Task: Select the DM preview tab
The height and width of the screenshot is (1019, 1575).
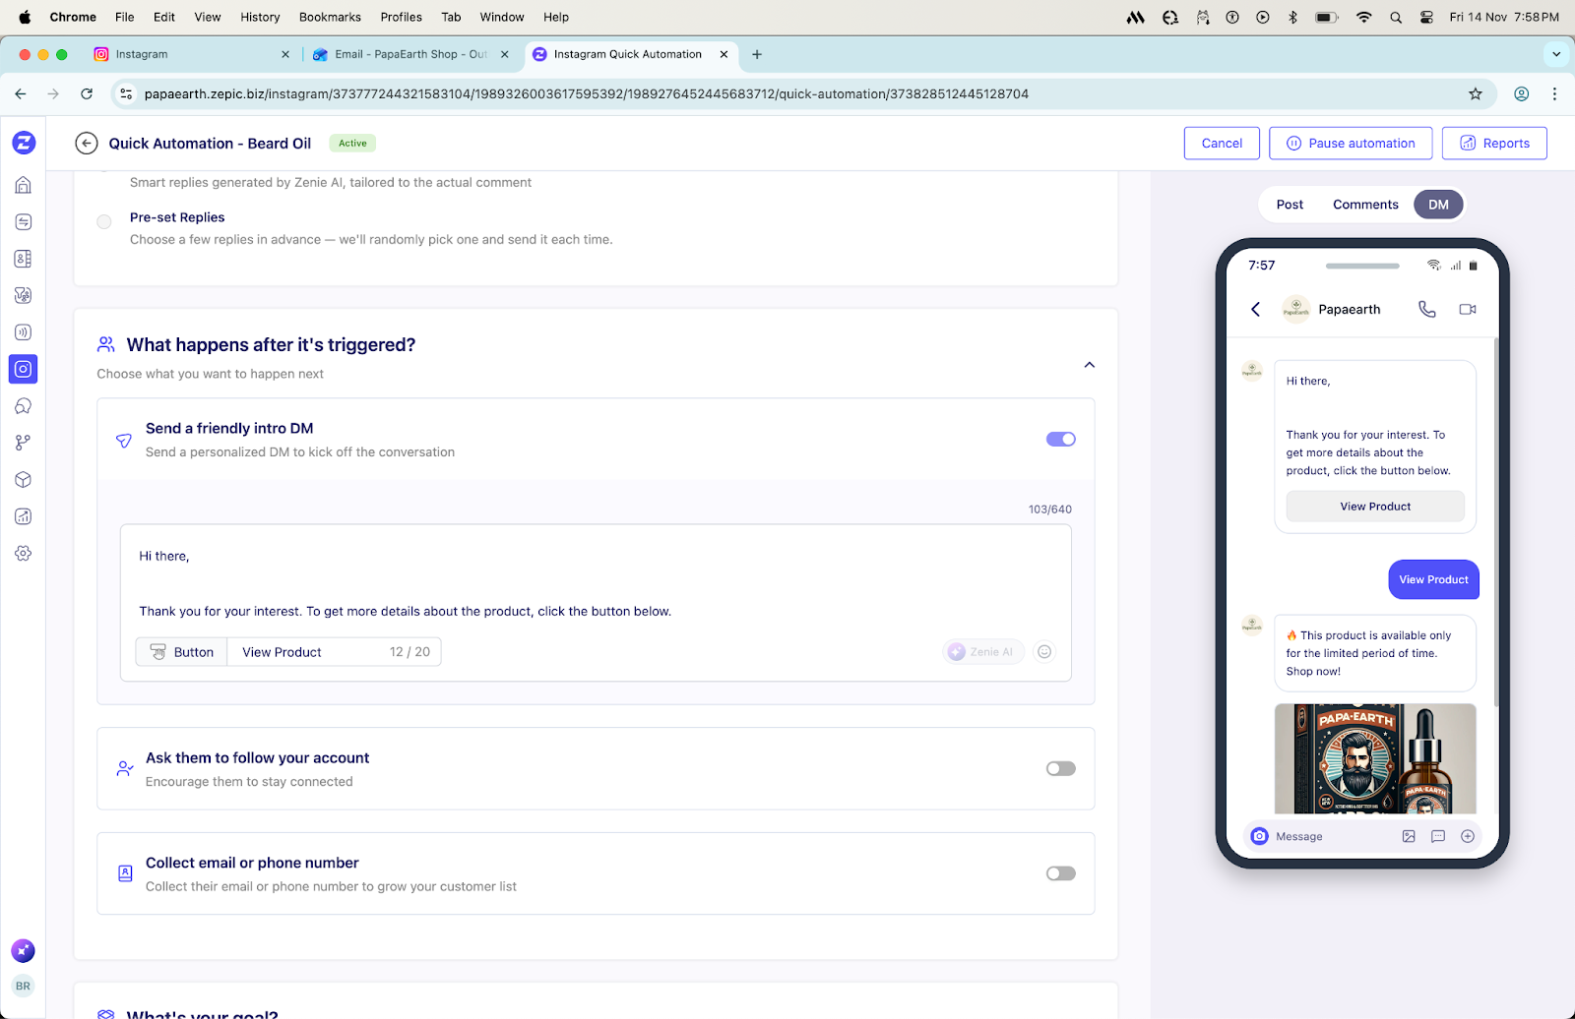Action: pyautogui.click(x=1438, y=205)
